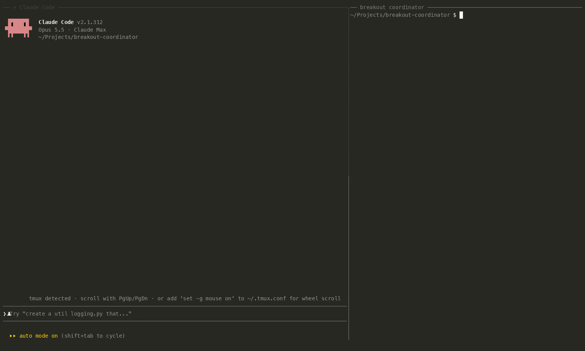Click the double-arrow auto mode icon
This screenshot has width=585, height=351.
[13, 336]
